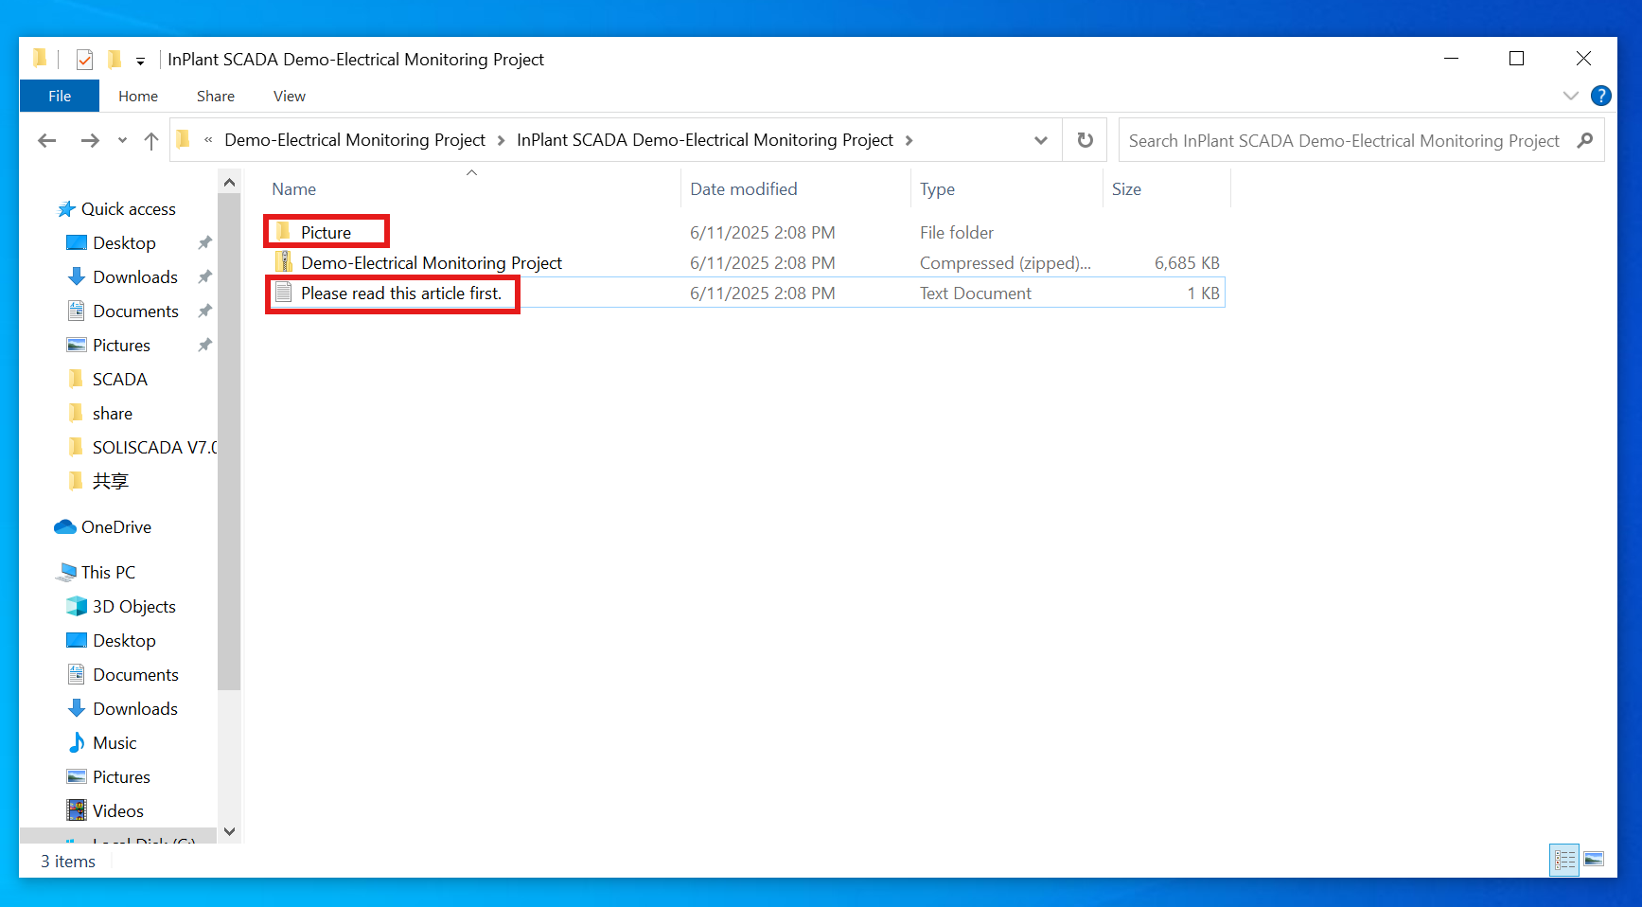Viewport: 1642px width, 907px height.
Task: Open the Picture folder
Action: [x=326, y=232]
